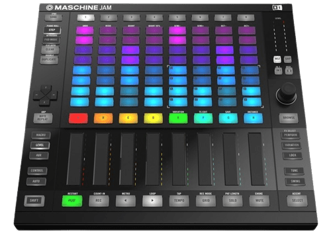Select the CONTROL strip mode
Image resolution: width=331 pixels, height=245 pixels.
point(37,171)
